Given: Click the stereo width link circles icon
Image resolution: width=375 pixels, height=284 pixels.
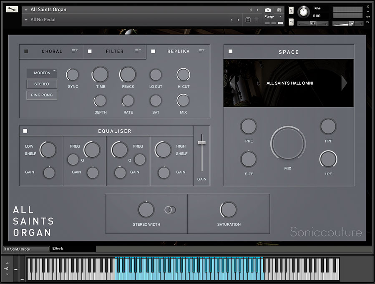Looking at the screenshot, I should click(x=170, y=210).
